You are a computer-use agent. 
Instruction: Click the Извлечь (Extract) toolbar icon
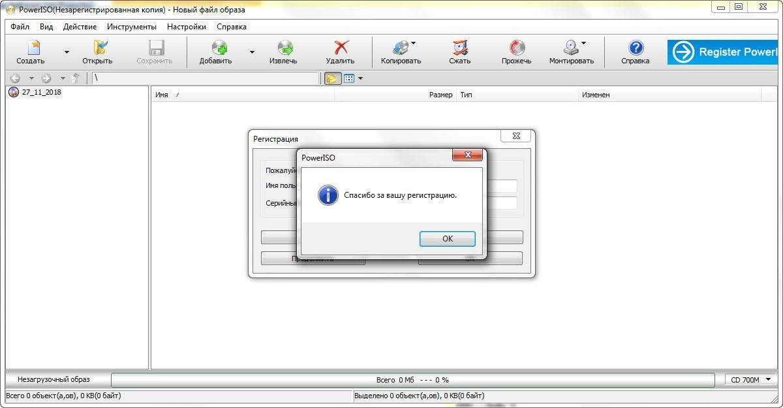[283, 52]
